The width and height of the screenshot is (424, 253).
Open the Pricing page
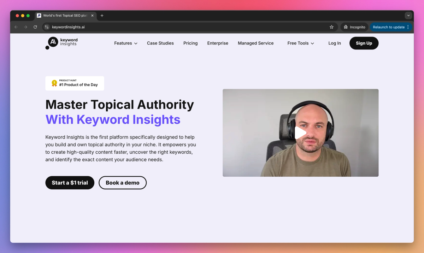tap(190, 43)
